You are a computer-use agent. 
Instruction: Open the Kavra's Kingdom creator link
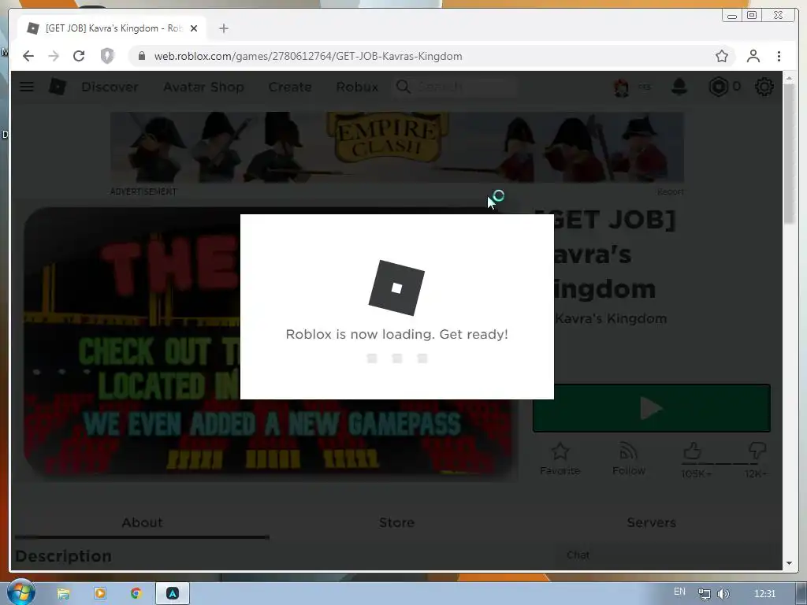[611, 318]
